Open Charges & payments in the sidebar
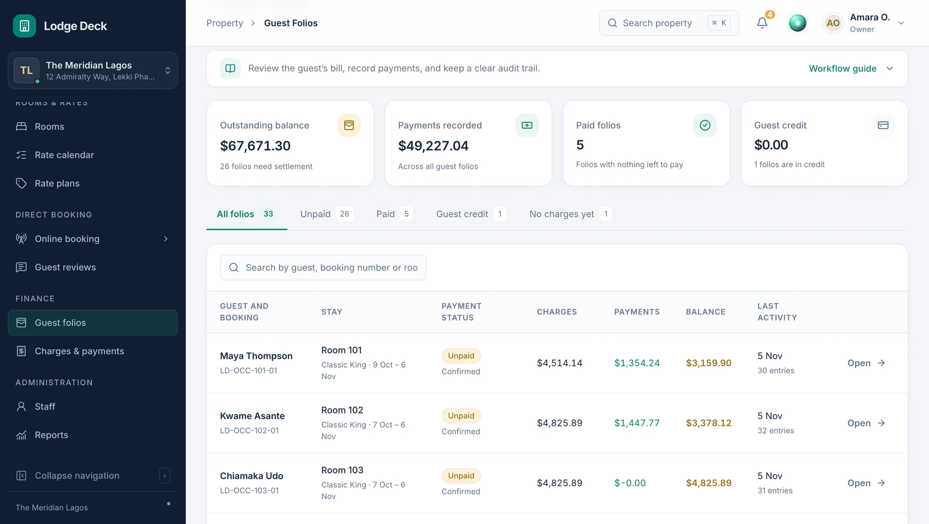The image size is (929, 524). point(93,351)
